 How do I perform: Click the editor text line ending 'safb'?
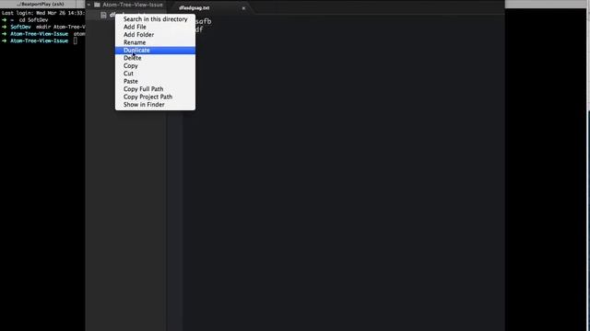click(x=203, y=22)
